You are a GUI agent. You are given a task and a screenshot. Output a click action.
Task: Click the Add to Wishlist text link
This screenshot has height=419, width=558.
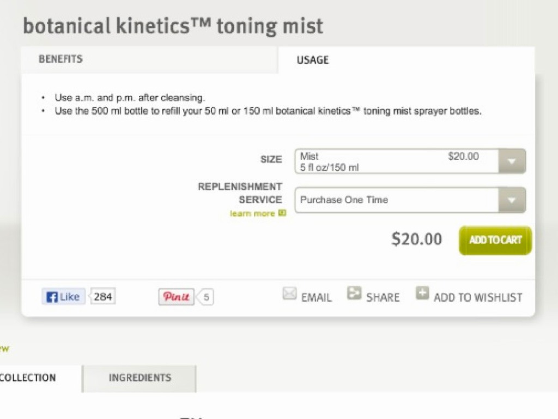coord(478,297)
